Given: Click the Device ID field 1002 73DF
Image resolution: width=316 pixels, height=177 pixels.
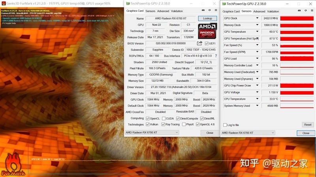Looking at the screenshot, I should (201, 50).
